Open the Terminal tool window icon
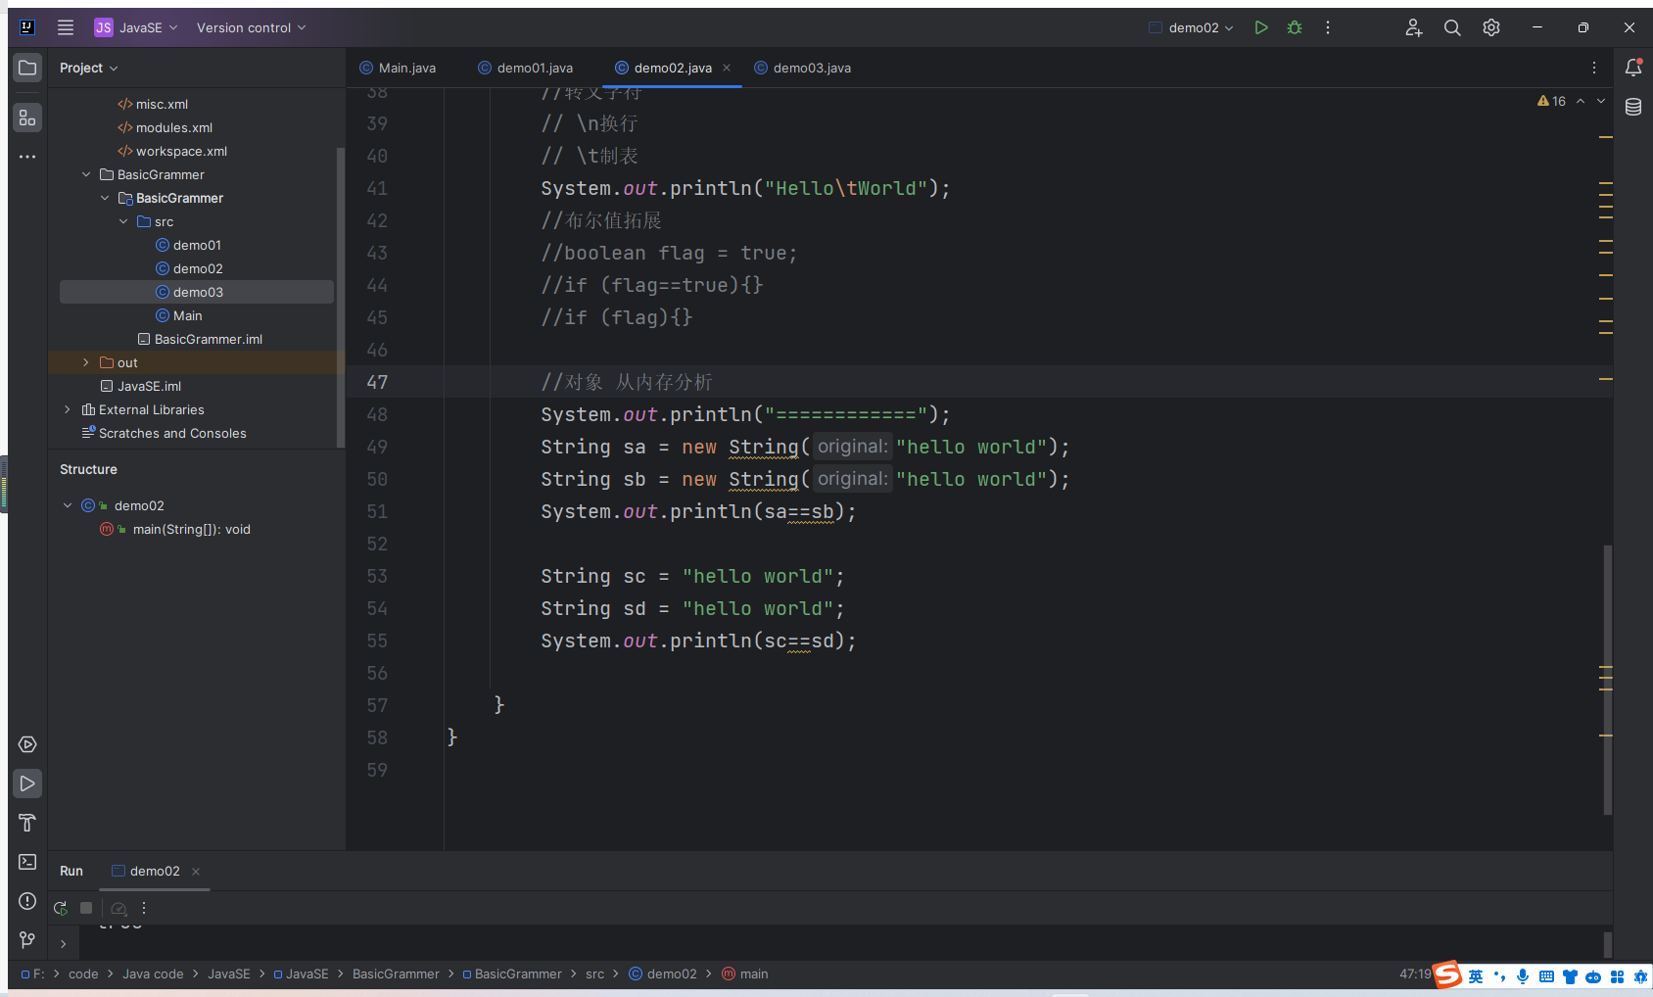 pos(27,862)
